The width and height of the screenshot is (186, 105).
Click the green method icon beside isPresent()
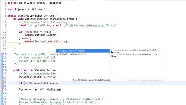pyautogui.click(x=57, y=54)
